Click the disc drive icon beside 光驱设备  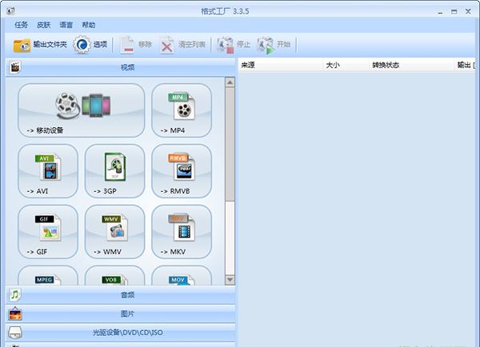click(15, 333)
